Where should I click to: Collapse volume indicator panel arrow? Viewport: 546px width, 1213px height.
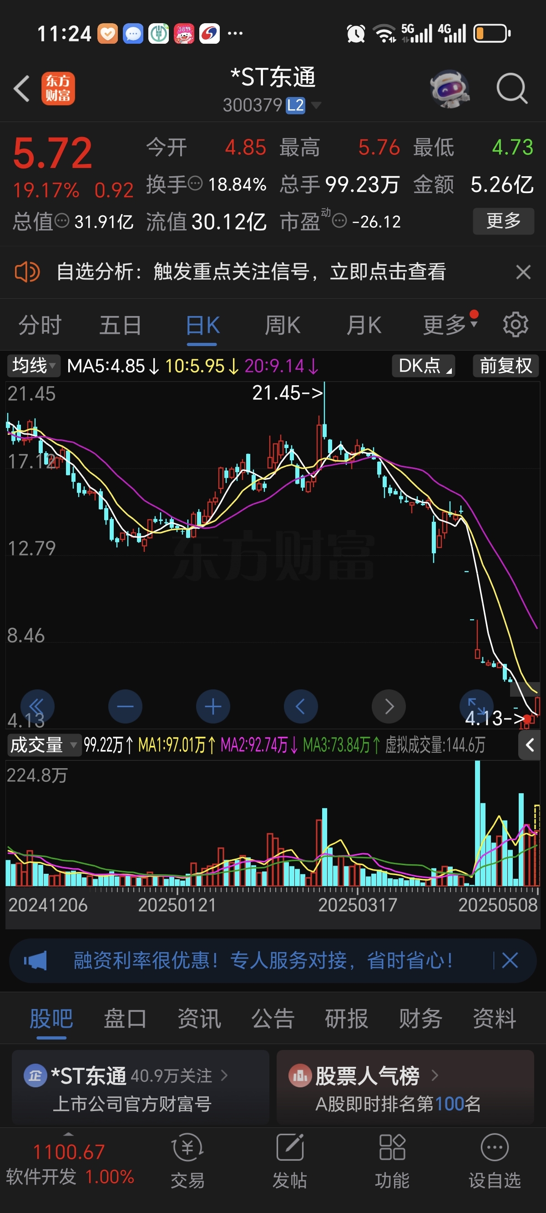(530, 745)
